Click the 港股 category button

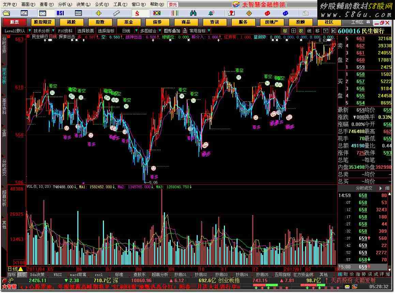pyautogui.click(x=71, y=22)
